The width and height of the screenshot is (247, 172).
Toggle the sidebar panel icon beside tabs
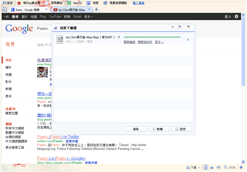click(x=5, y=10)
